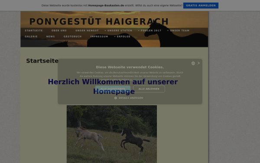Click the Gratis Anmelden button
This screenshot has height=163, width=260.
point(201,6)
